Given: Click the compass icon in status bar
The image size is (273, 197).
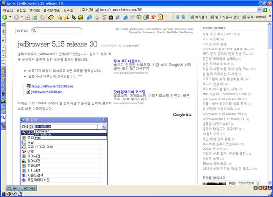Looking at the screenshot, I should (x=14, y=194).
